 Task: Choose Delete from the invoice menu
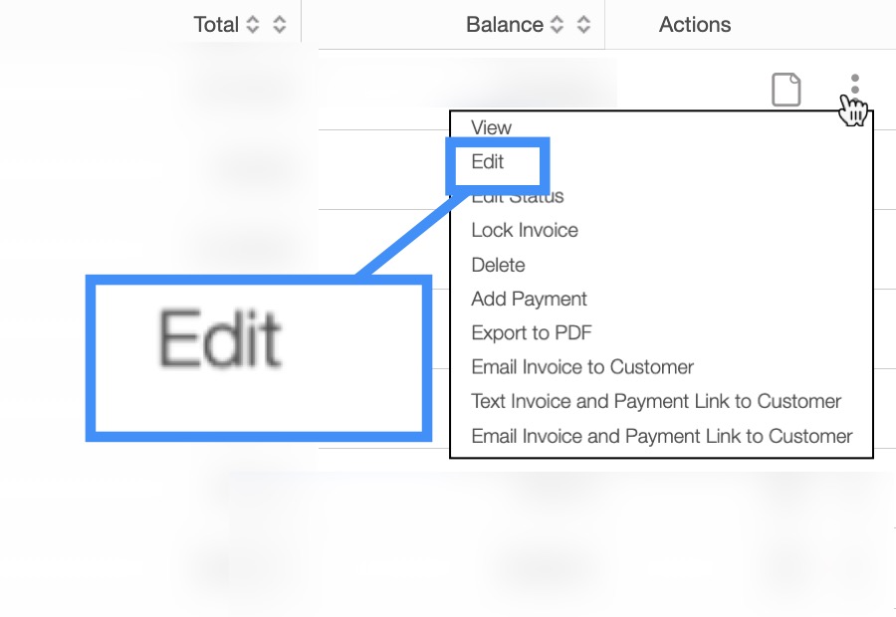point(498,265)
